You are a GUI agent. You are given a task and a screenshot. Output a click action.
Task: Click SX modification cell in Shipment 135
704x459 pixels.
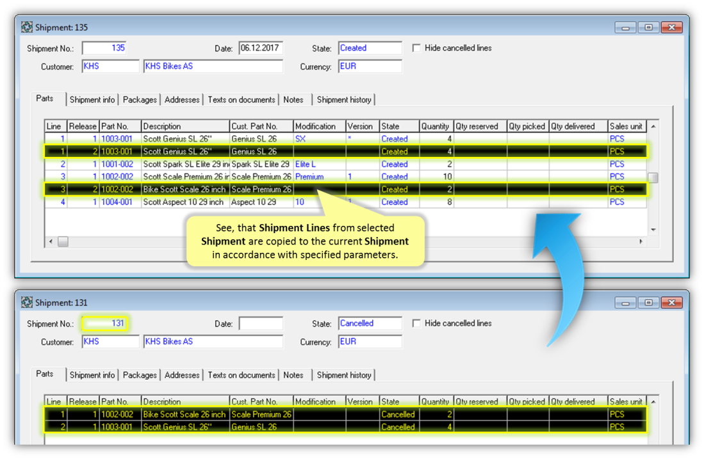point(319,139)
